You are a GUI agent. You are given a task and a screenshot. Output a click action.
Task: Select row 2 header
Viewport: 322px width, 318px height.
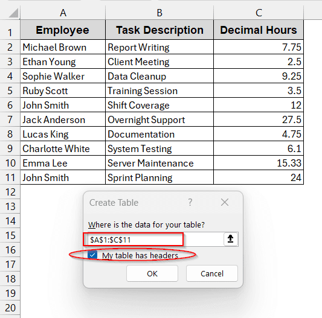tap(10, 47)
